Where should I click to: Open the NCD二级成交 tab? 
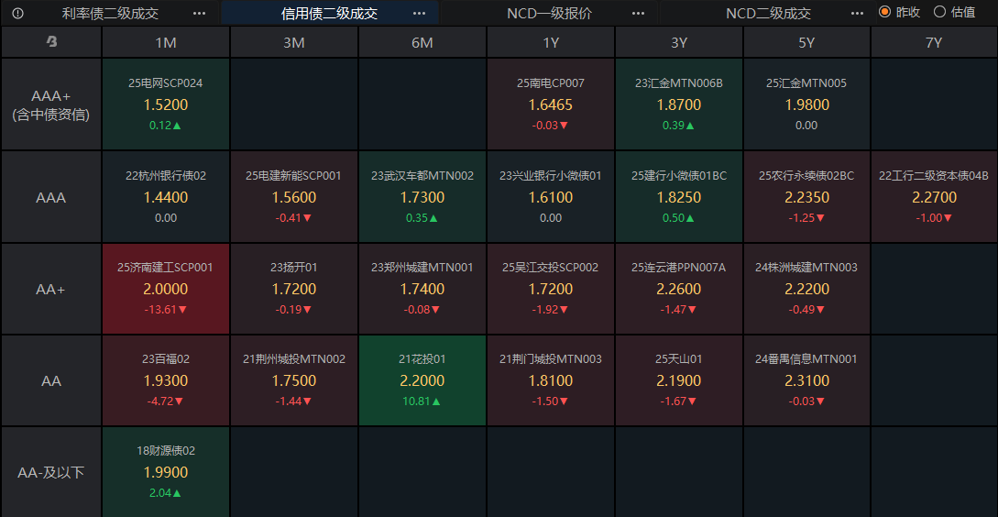[768, 14]
